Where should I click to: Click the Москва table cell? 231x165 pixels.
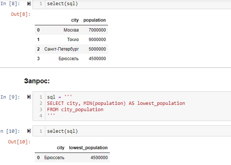click(x=71, y=30)
